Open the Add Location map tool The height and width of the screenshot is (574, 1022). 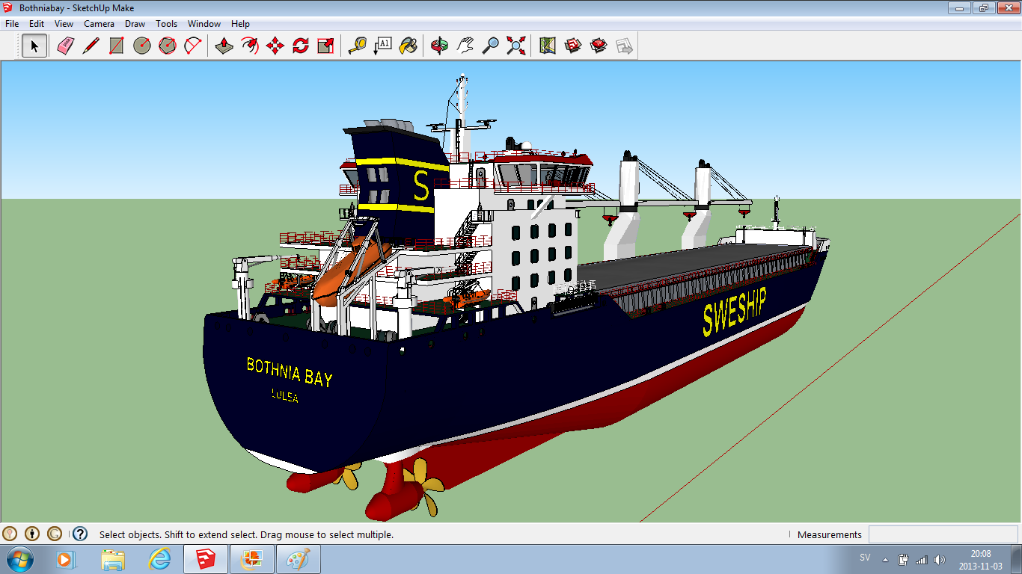[x=548, y=46]
